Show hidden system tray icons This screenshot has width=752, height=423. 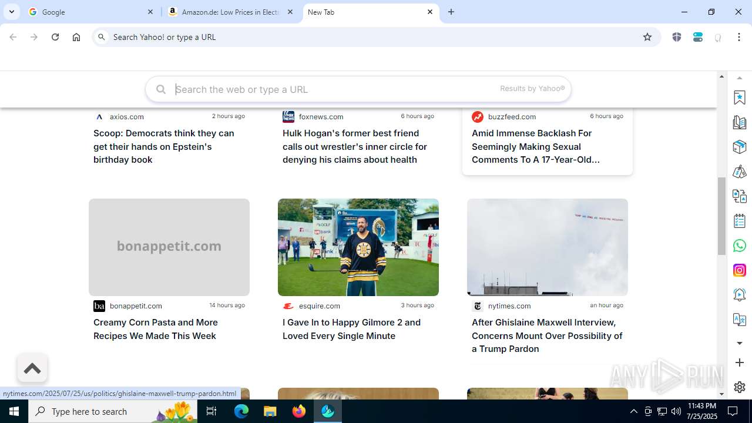pyautogui.click(x=633, y=411)
